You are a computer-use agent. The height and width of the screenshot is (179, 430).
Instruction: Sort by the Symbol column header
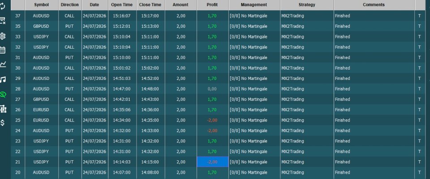(x=41, y=4)
